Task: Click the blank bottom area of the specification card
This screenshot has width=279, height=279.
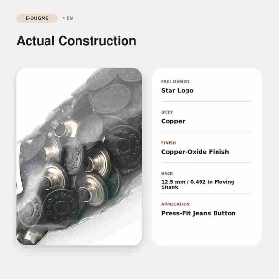Action: coord(206,232)
